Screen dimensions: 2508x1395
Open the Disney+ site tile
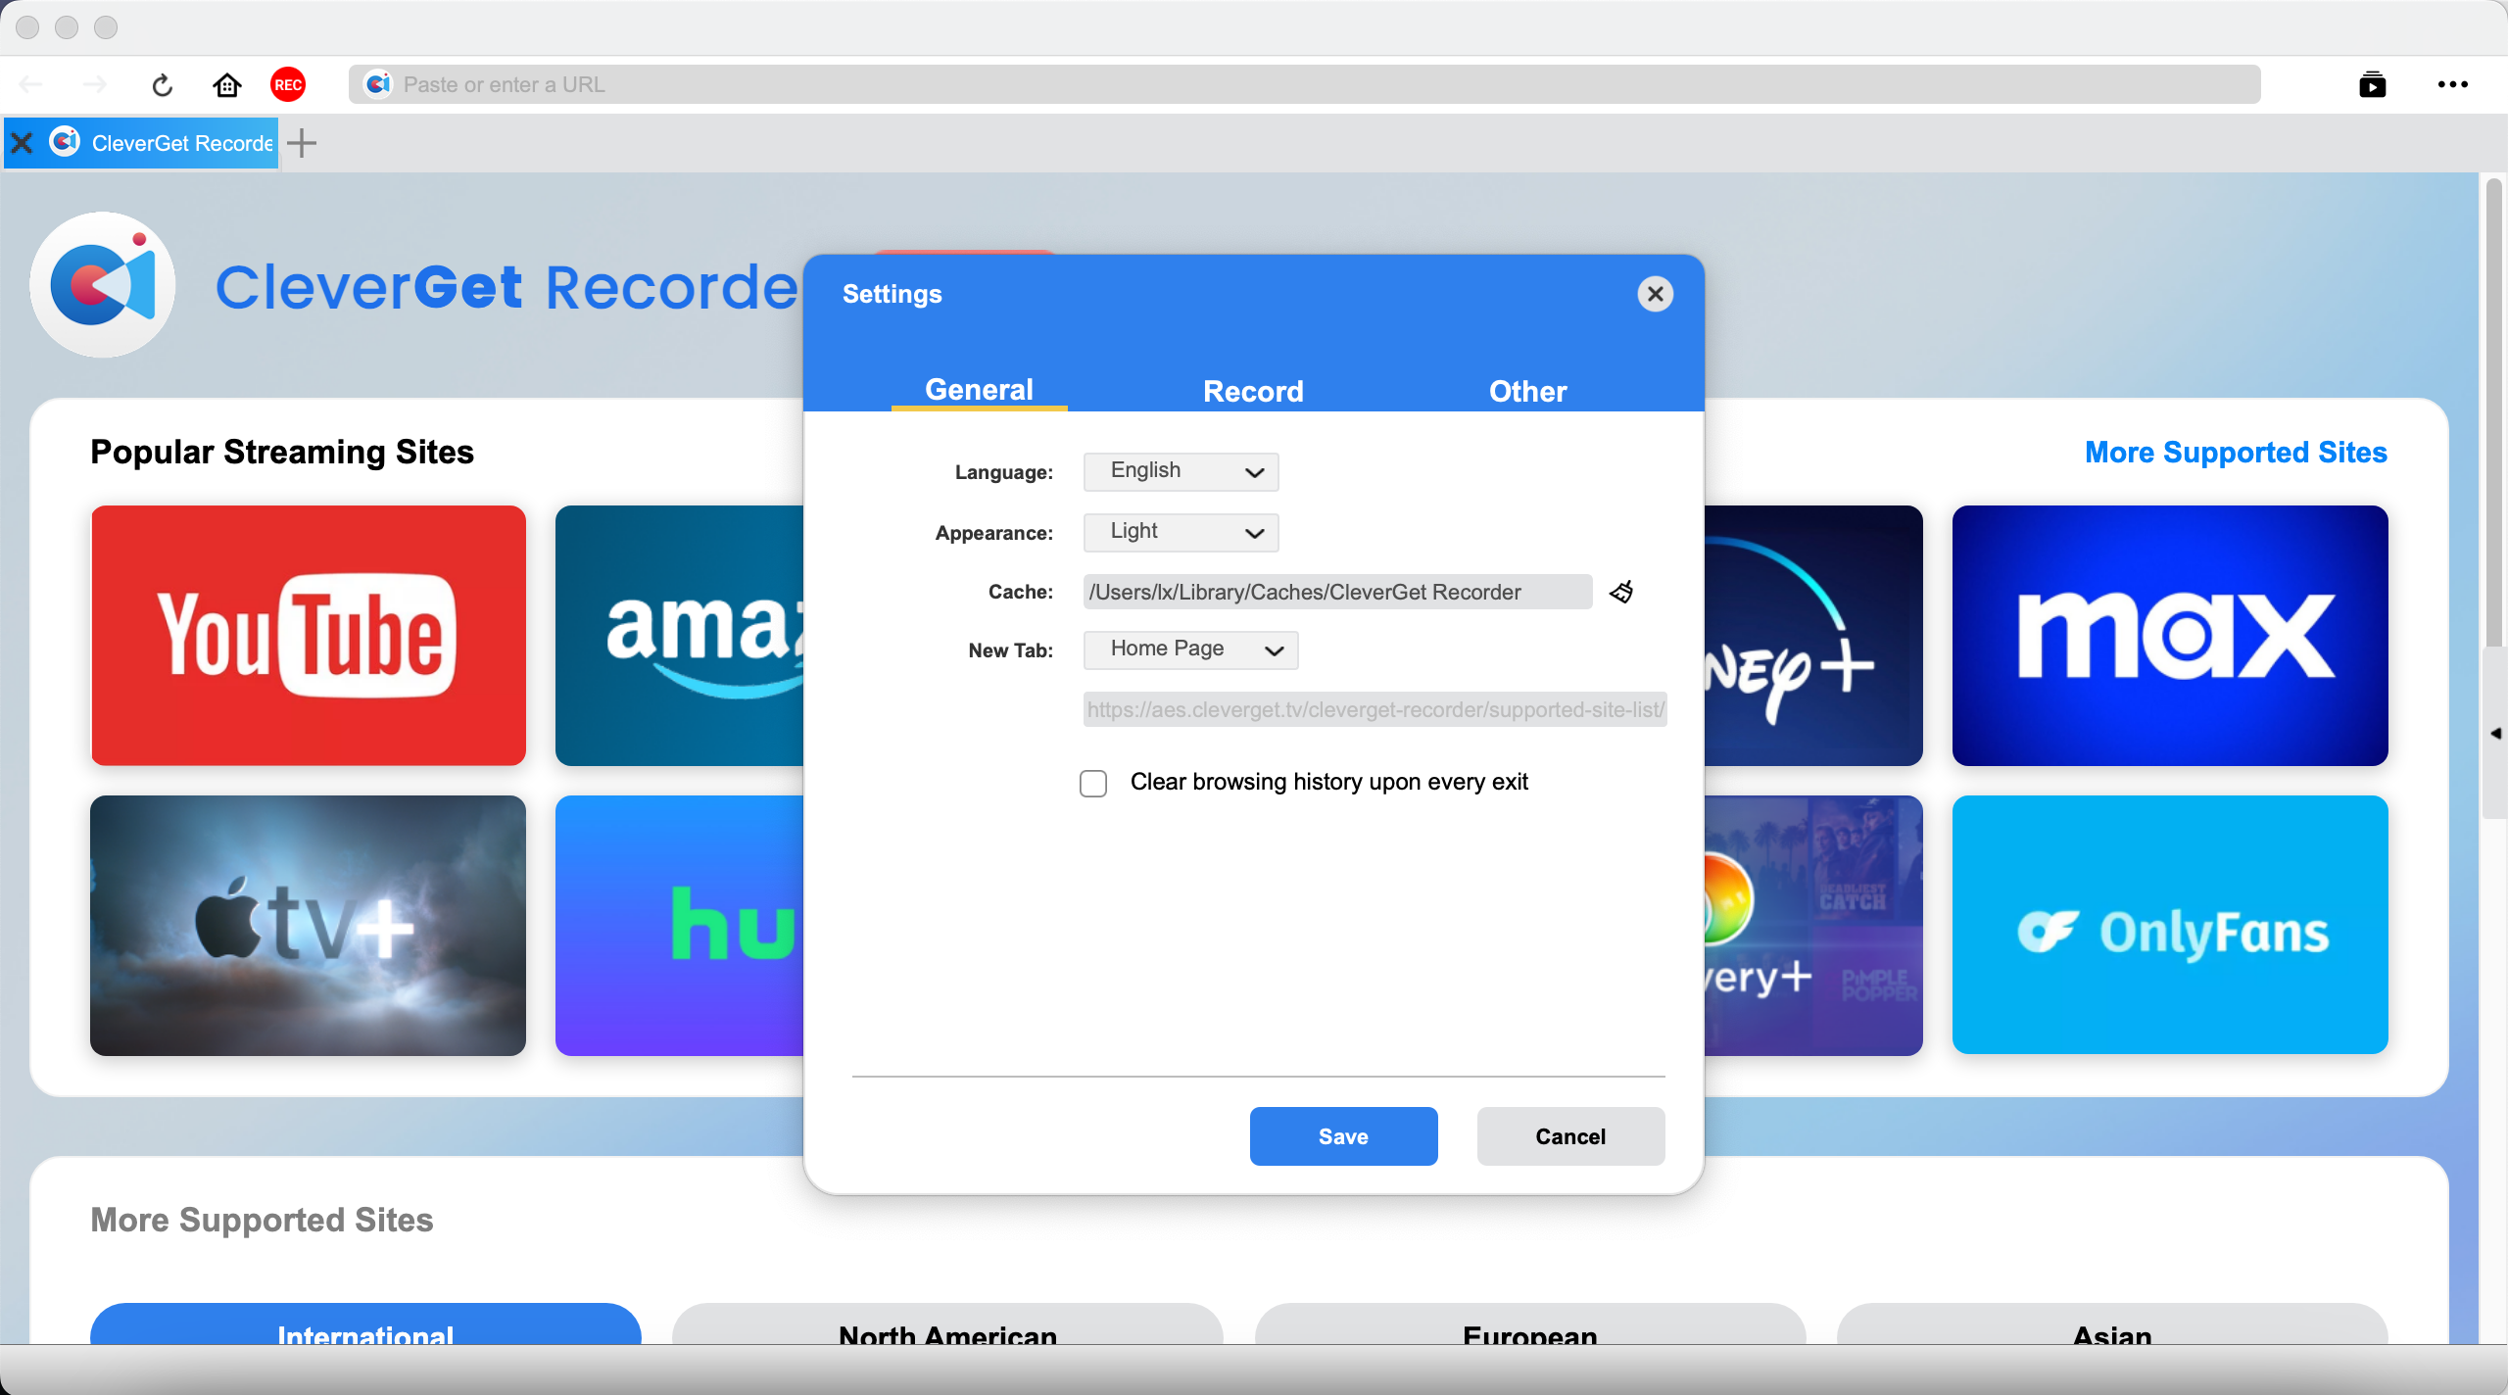click(1813, 635)
